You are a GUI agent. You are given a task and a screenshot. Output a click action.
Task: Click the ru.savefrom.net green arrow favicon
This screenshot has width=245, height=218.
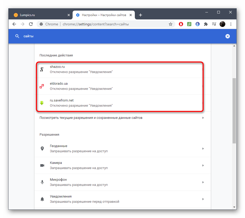[42, 103]
